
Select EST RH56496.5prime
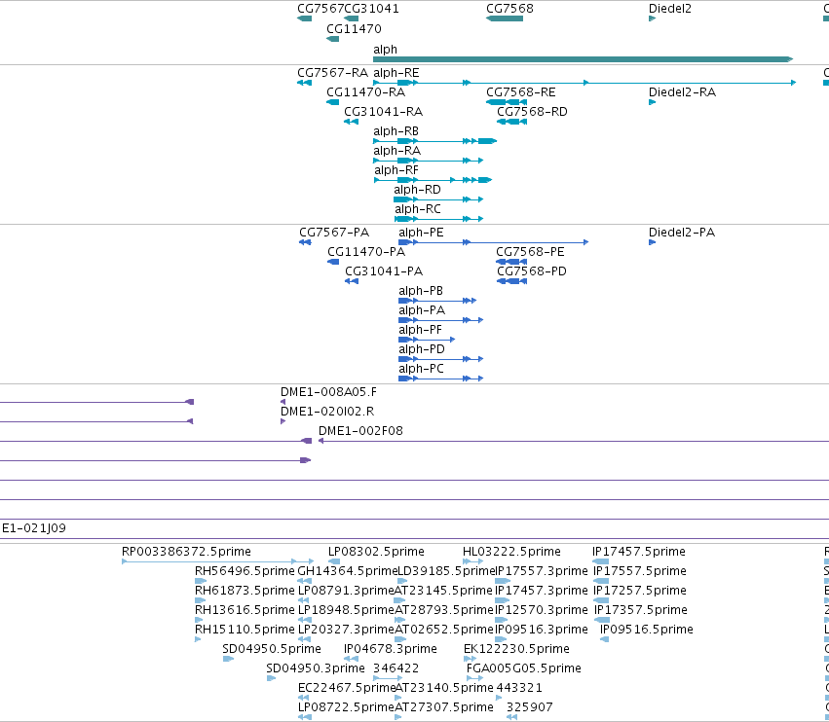click(201, 581)
